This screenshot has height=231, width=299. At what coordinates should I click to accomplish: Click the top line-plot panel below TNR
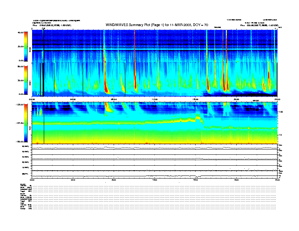coord(155,147)
